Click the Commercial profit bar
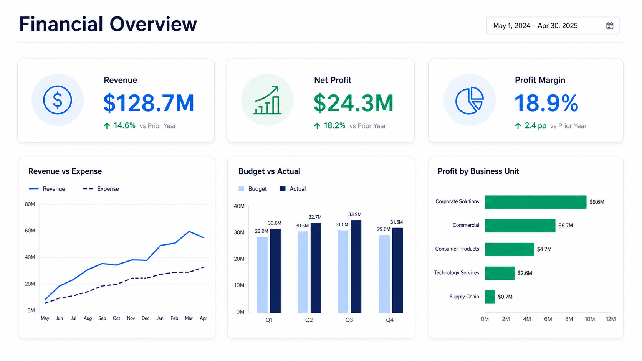This screenshot has width=642, height=361. 520,226
